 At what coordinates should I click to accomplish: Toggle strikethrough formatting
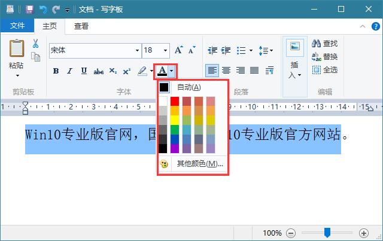point(99,71)
